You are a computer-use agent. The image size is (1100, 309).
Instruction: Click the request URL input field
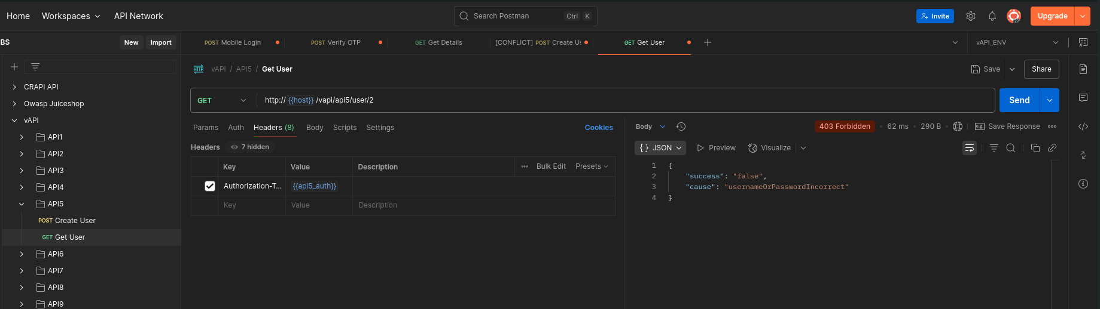(626, 100)
